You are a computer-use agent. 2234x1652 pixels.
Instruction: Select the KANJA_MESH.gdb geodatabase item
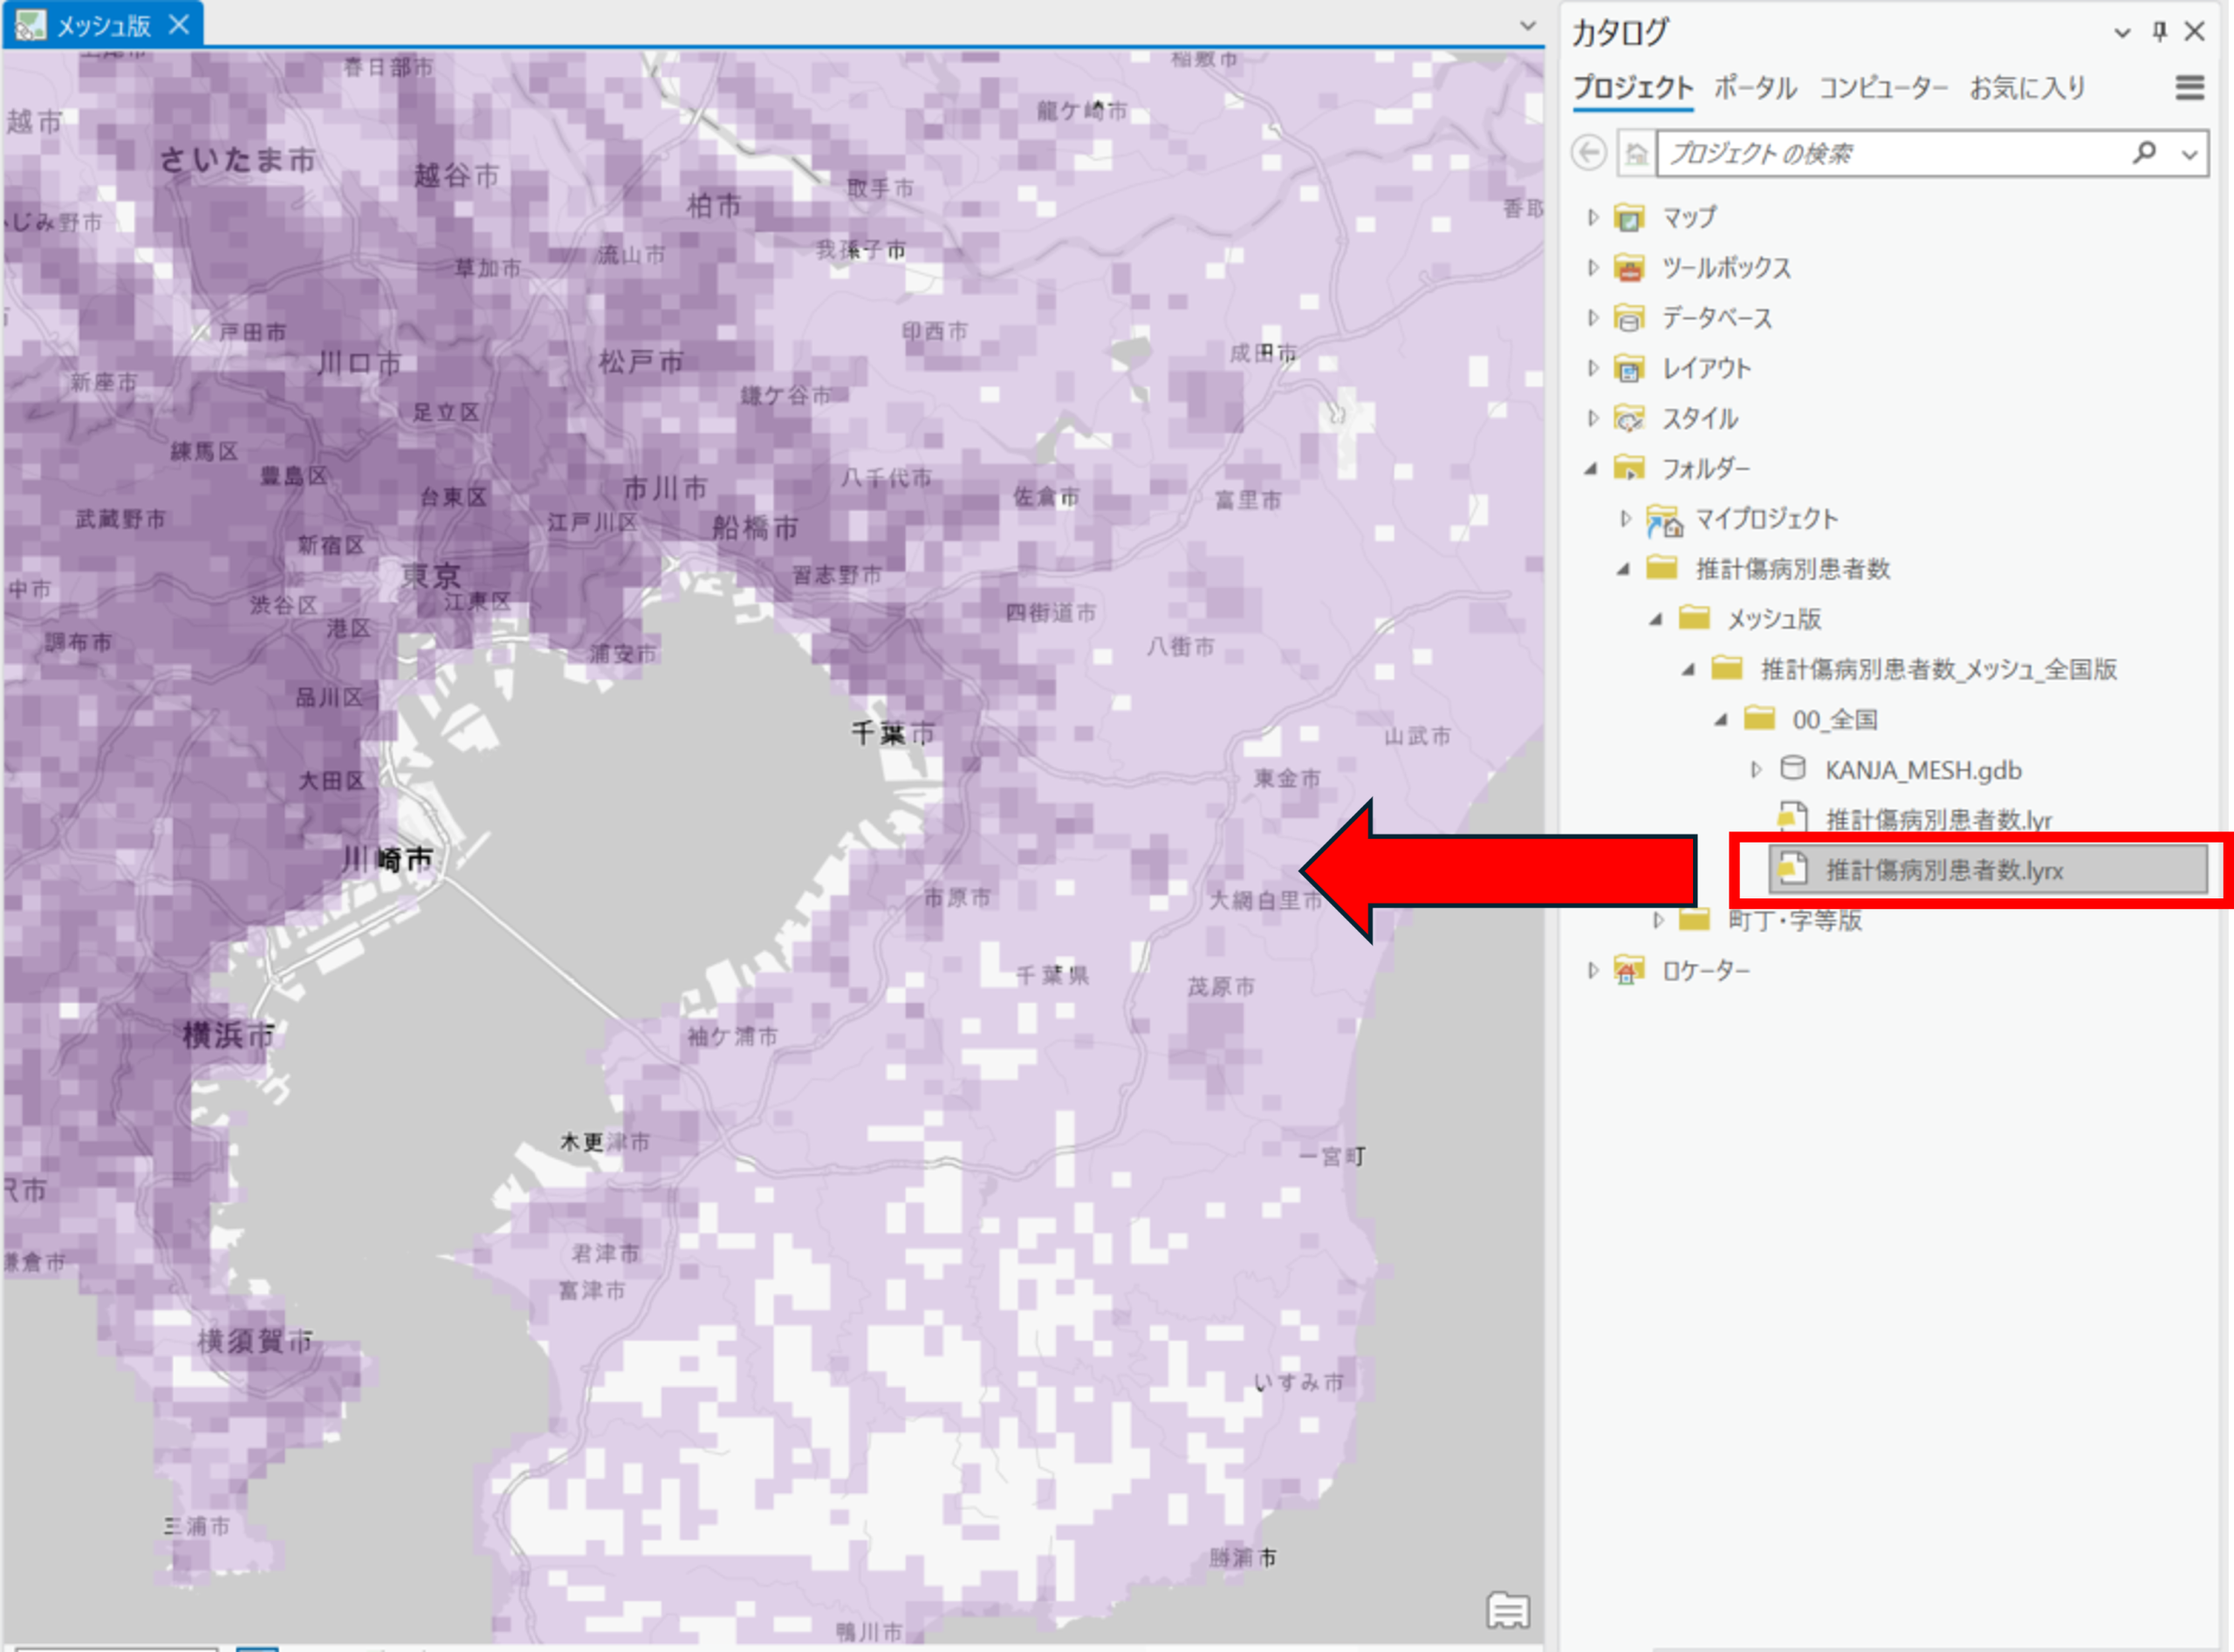click(x=1922, y=770)
